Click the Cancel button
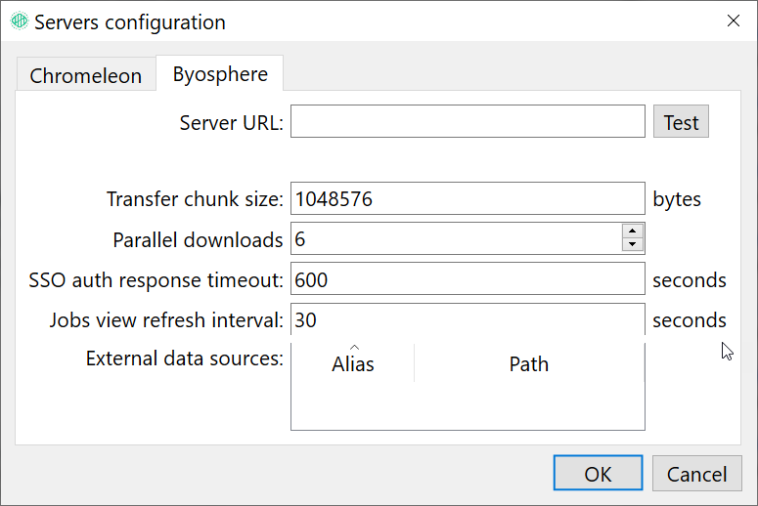The height and width of the screenshot is (506, 758). point(696,473)
